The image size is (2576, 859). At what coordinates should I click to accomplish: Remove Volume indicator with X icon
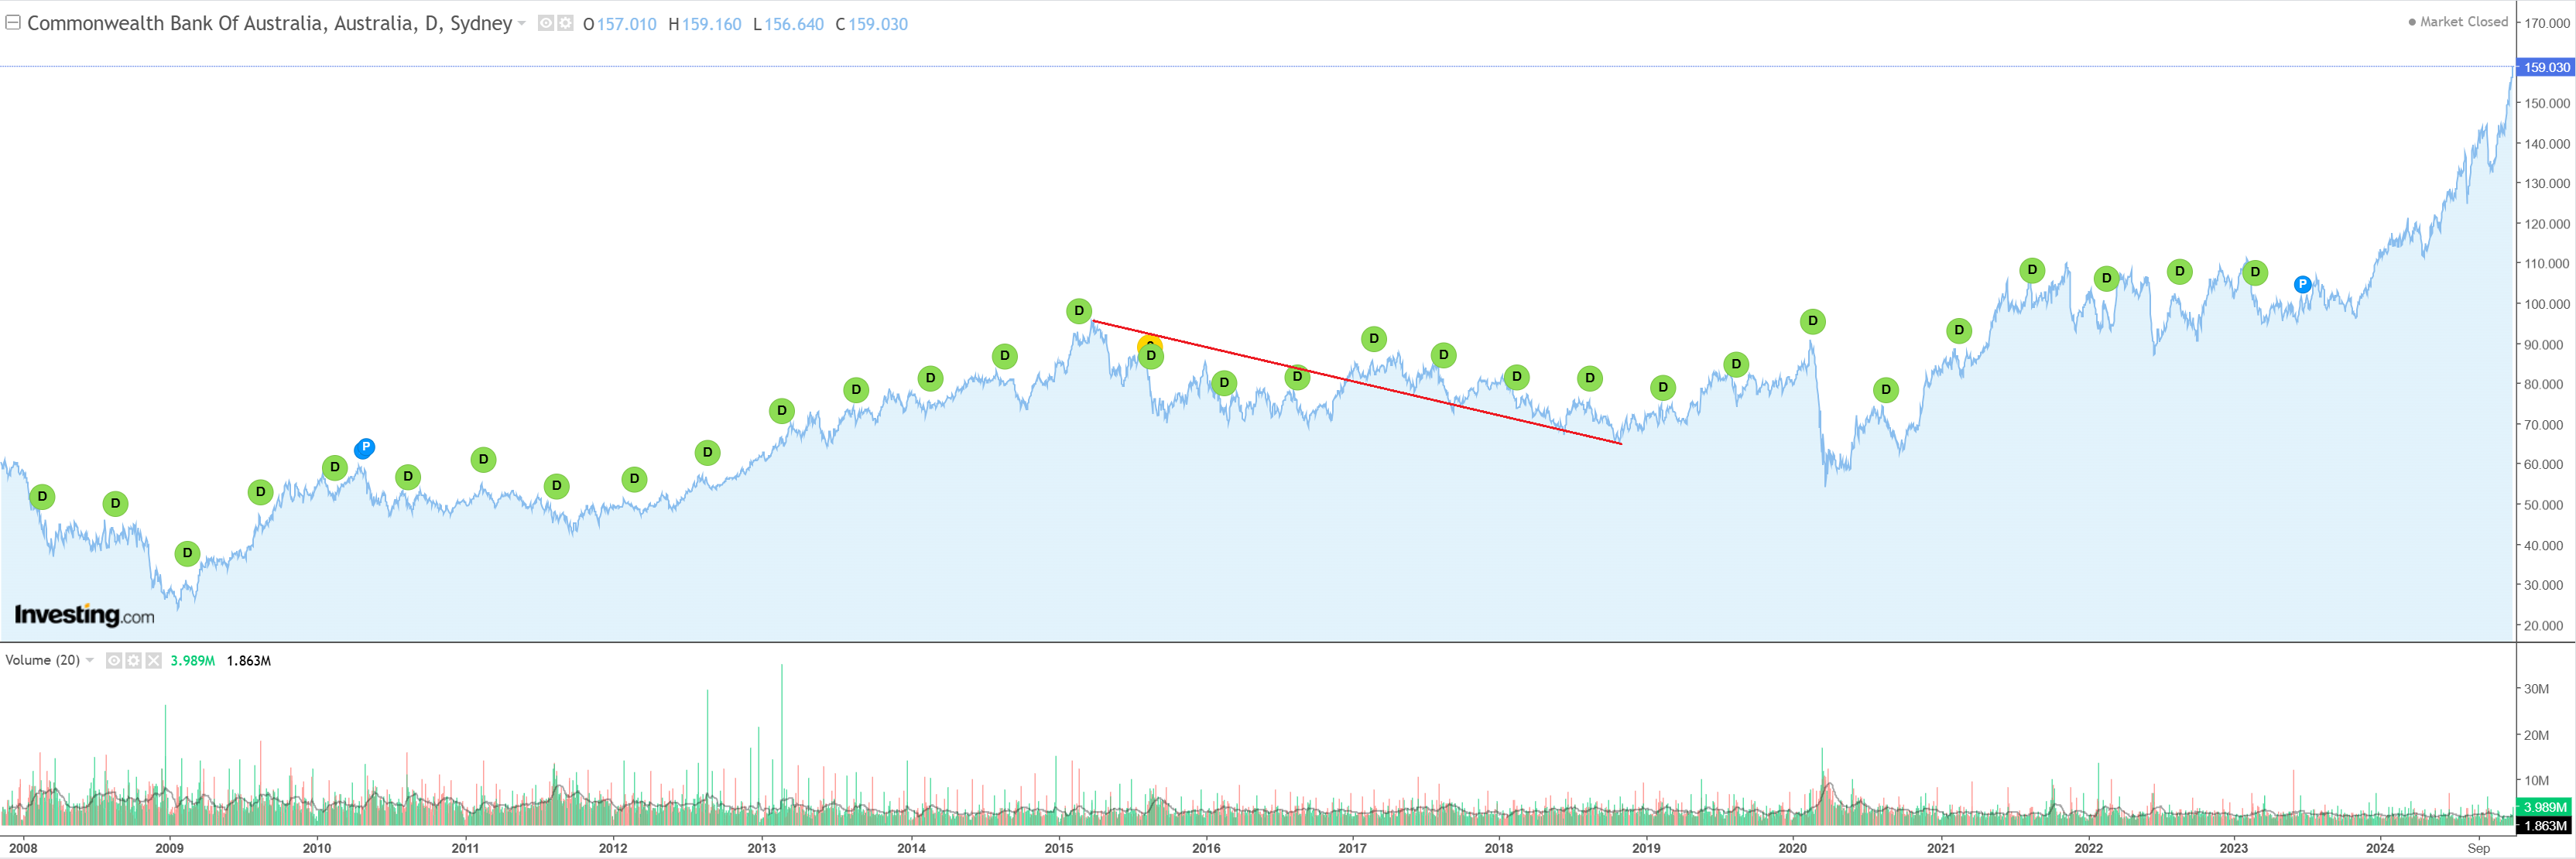[153, 660]
